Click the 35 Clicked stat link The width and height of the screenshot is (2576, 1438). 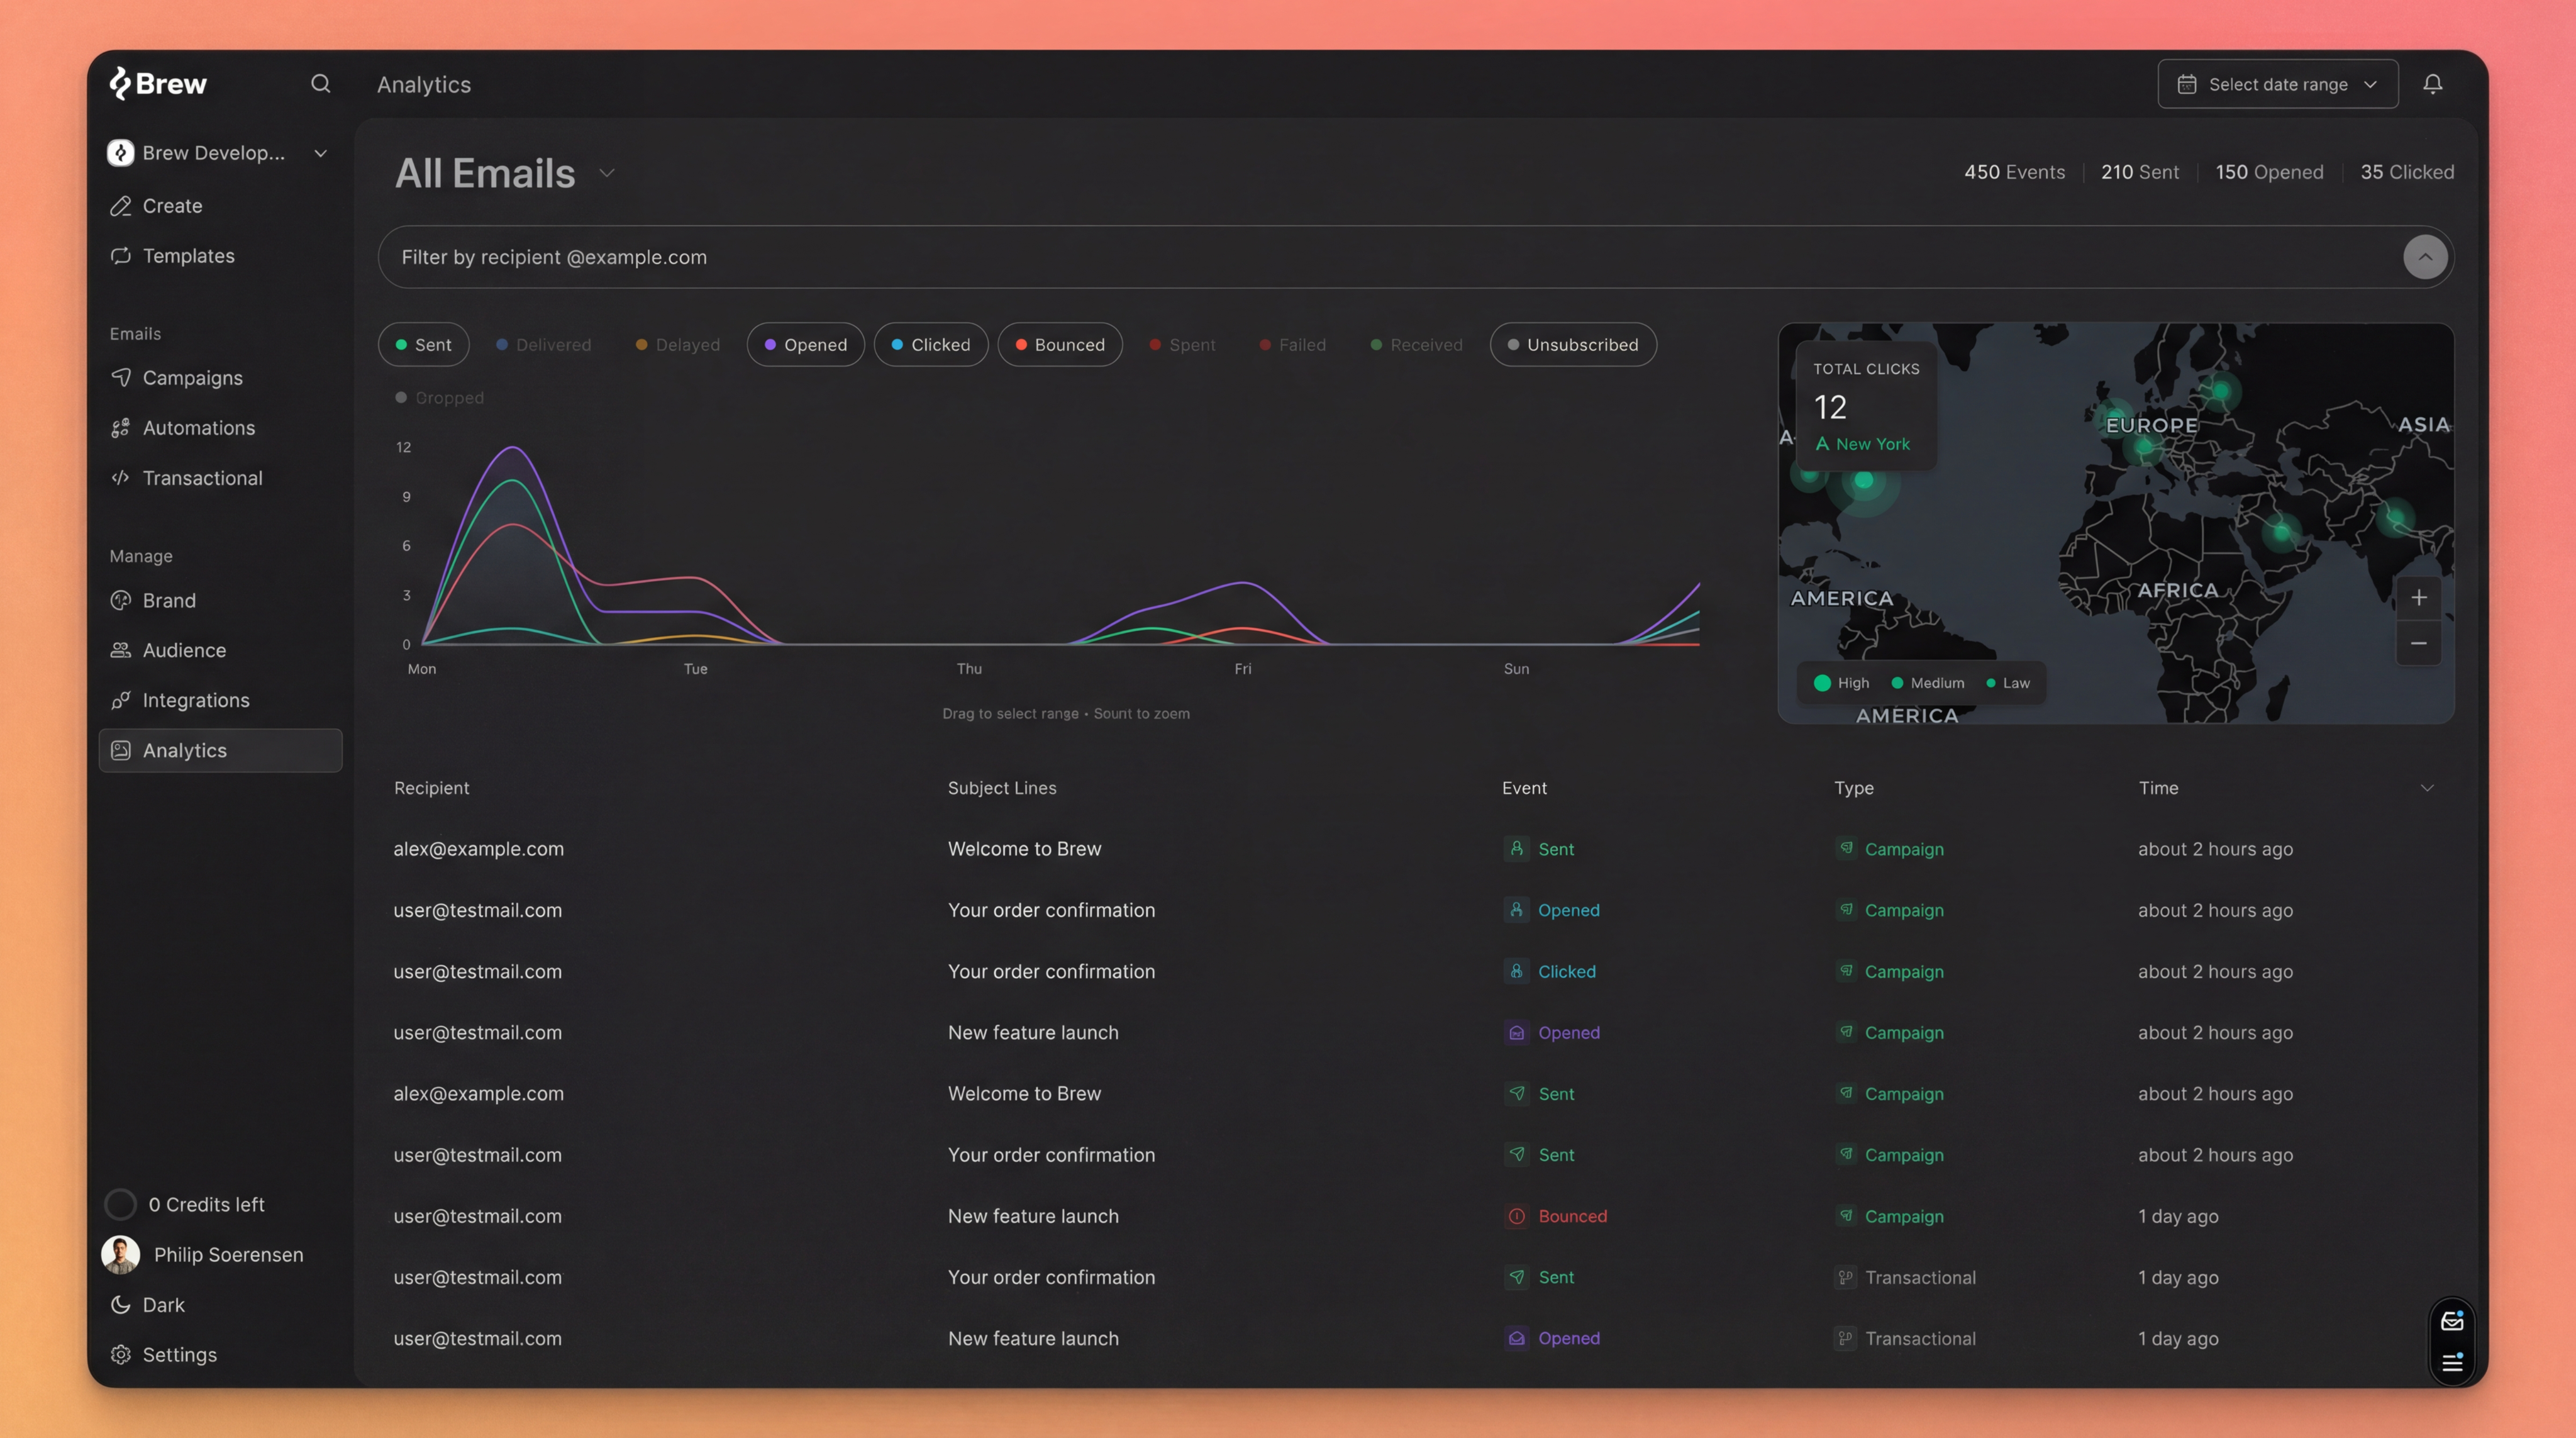click(x=2407, y=171)
